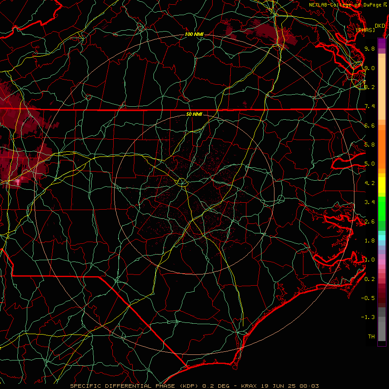Click the 5.0 legend value
The width and height of the screenshot is (389, 389).
coord(370,164)
